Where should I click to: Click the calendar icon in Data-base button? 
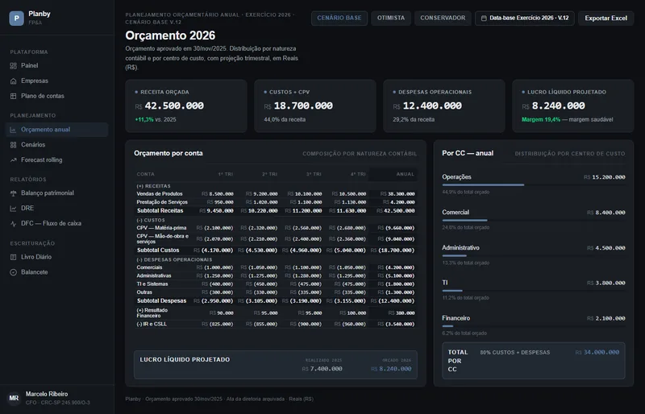[484, 18]
